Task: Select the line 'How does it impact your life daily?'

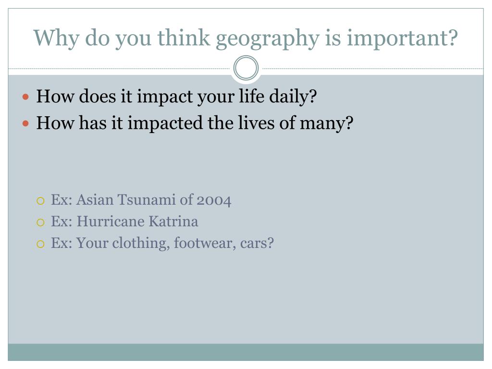Action: point(176,97)
